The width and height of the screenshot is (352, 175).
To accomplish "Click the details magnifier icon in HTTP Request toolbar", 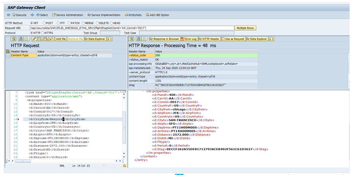I will click(14, 39).
